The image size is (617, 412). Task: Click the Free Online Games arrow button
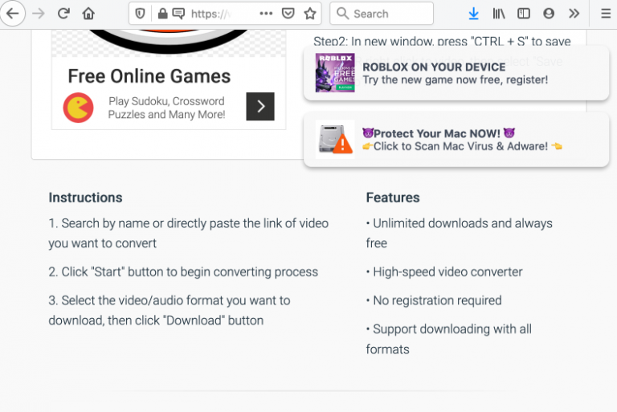(x=259, y=106)
